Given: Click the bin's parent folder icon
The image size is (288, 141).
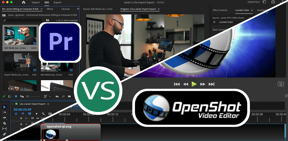Looking at the screenshot, I should pos(4,15).
